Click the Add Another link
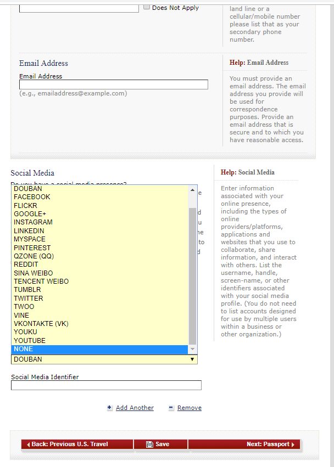The height and width of the screenshot is (467, 334). [x=135, y=408]
